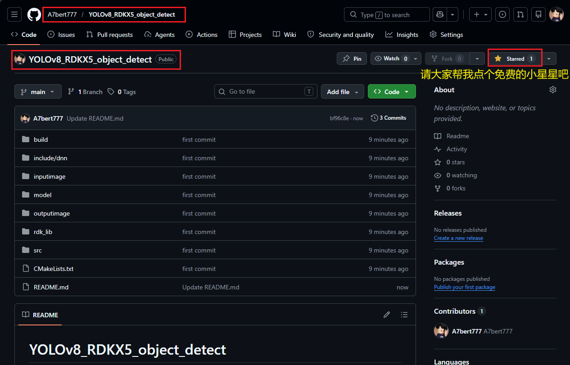The image size is (570, 365).
Task: Click the About settings gear icon
Action: tap(553, 90)
